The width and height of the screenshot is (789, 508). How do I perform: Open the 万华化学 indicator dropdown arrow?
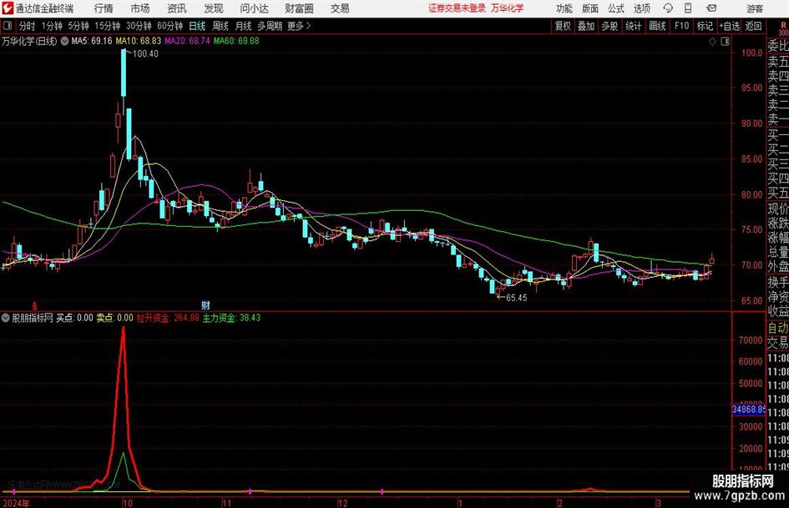64,41
